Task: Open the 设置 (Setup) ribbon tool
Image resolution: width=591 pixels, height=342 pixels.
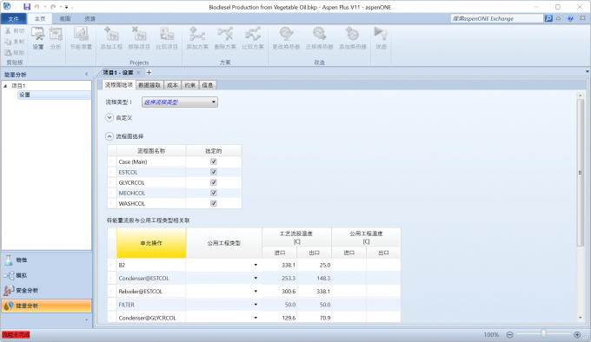Action: (37, 38)
